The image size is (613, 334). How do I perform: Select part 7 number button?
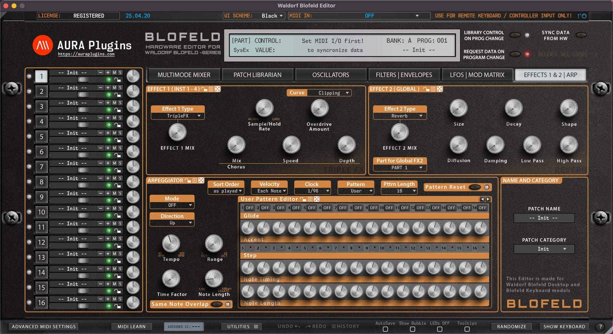tap(41, 167)
